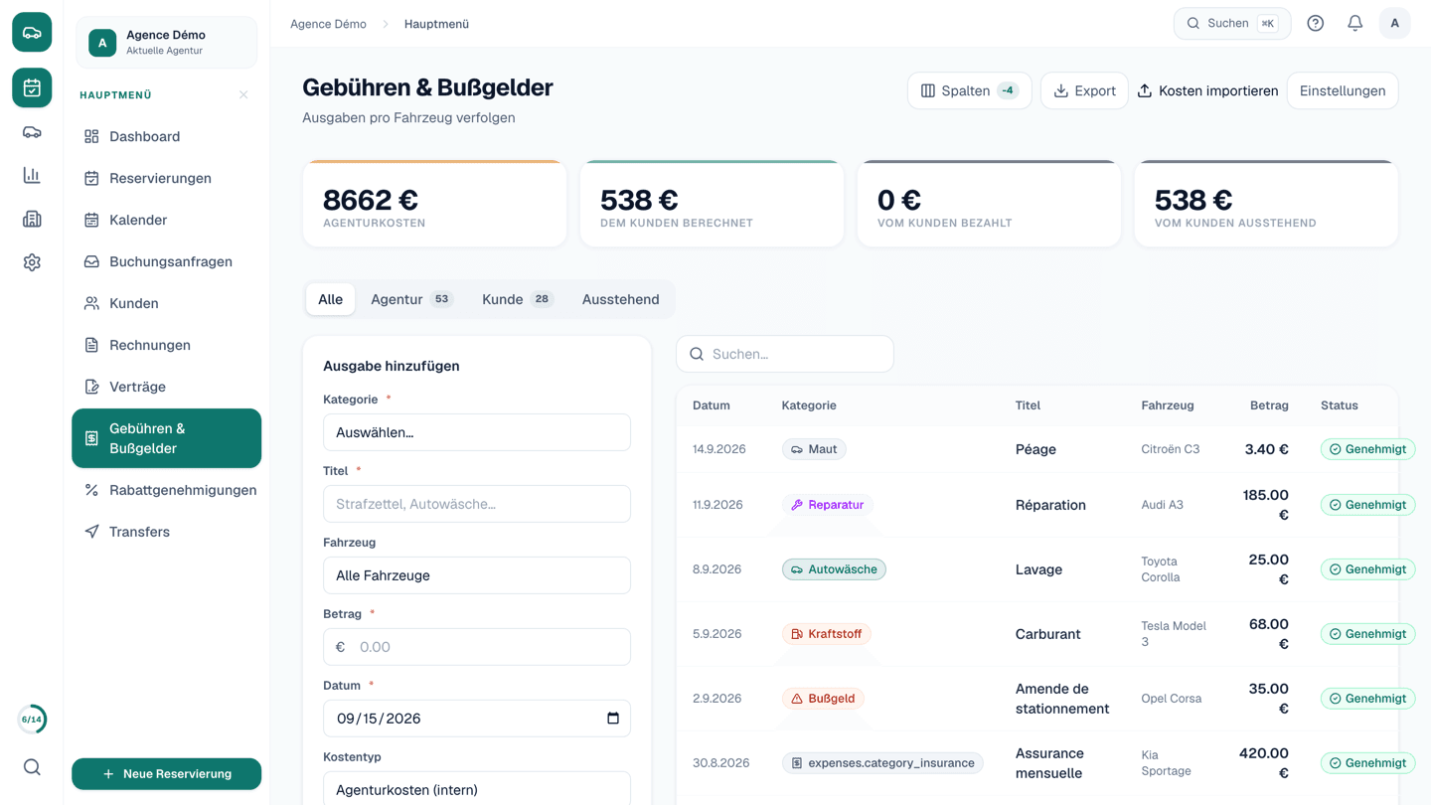Open Verträge in the sidebar
The width and height of the screenshot is (1431, 805).
click(x=166, y=387)
